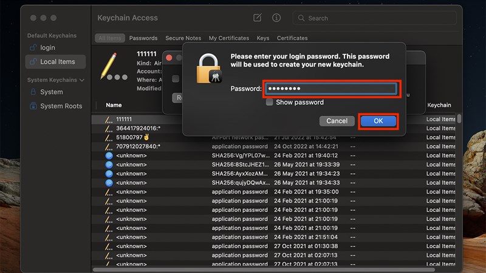Image resolution: width=486 pixels, height=273 pixels.
Task: Focus the Password input field
Action: (331, 89)
